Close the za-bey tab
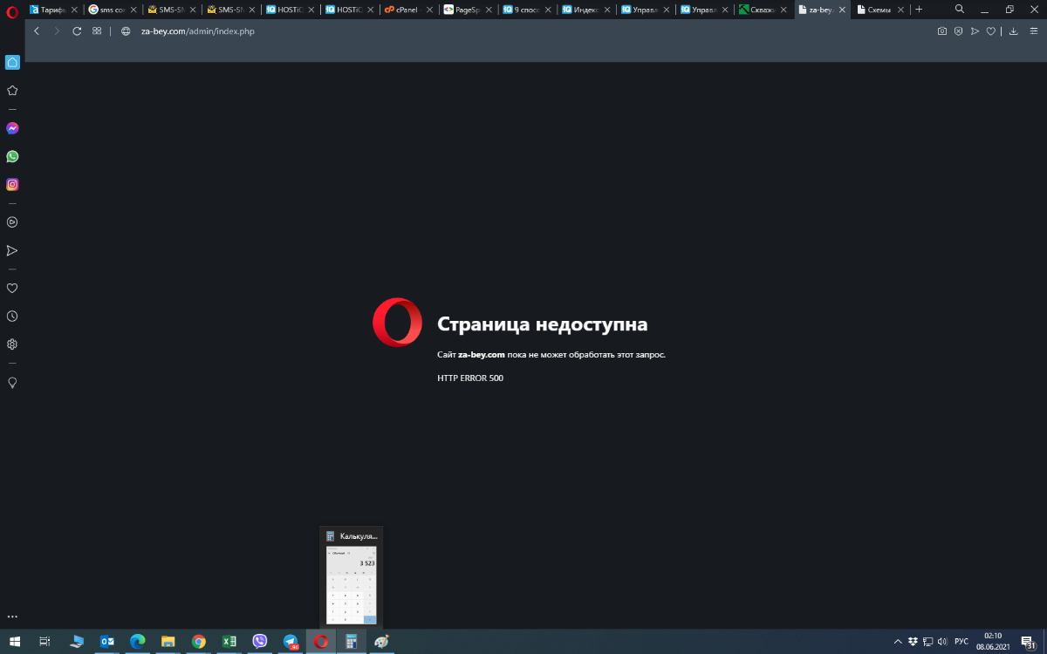This screenshot has height=654, width=1047. coord(843,10)
